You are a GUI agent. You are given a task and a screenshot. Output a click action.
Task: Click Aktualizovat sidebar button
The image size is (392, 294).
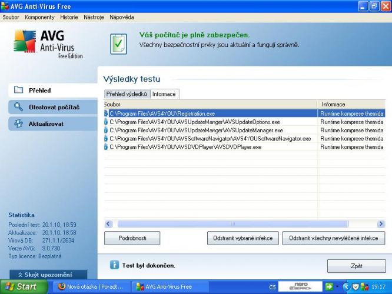[x=53, y=123]
